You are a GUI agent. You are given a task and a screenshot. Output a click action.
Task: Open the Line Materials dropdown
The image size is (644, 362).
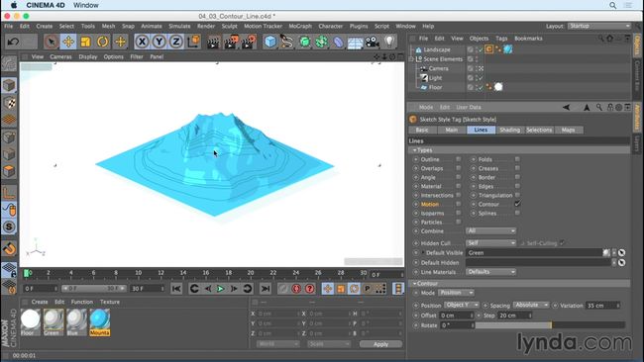click(x=490, y=272)
